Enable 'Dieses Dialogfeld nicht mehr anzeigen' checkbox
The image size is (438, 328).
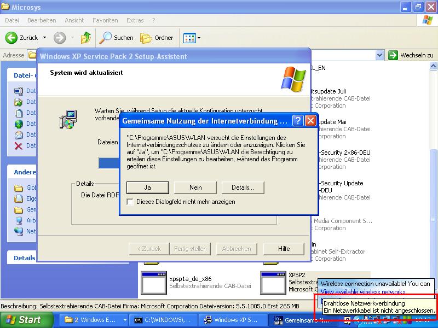pos(130,202)
